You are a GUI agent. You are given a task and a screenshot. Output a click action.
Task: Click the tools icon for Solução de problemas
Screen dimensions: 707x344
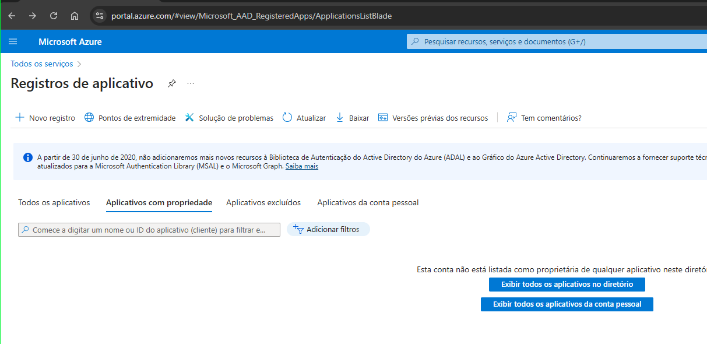189,117
